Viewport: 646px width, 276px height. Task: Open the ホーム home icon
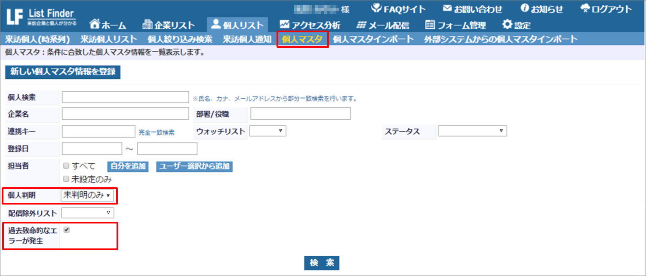95,25
